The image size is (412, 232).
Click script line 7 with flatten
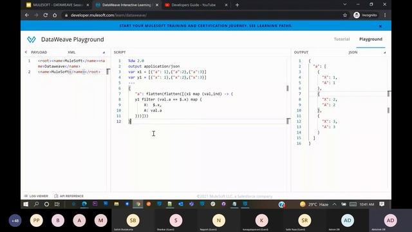184,94
